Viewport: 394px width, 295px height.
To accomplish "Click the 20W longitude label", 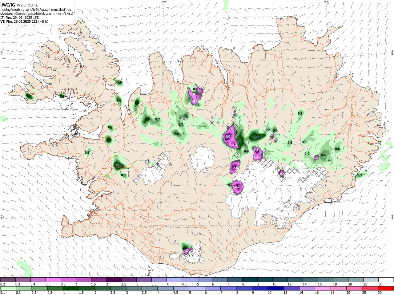I will [164, 2].
